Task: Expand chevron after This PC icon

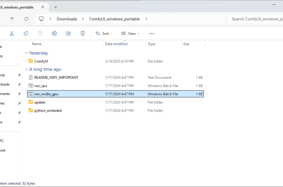Action: click(x=50, y=19)
